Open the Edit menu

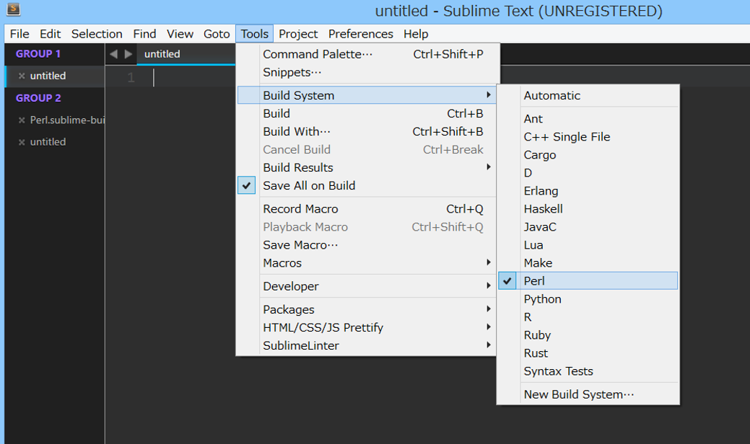click(51, 34)
